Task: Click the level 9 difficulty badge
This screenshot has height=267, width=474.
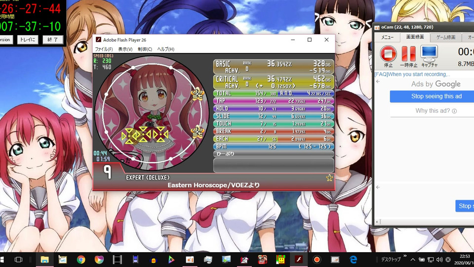Action: 107,172
